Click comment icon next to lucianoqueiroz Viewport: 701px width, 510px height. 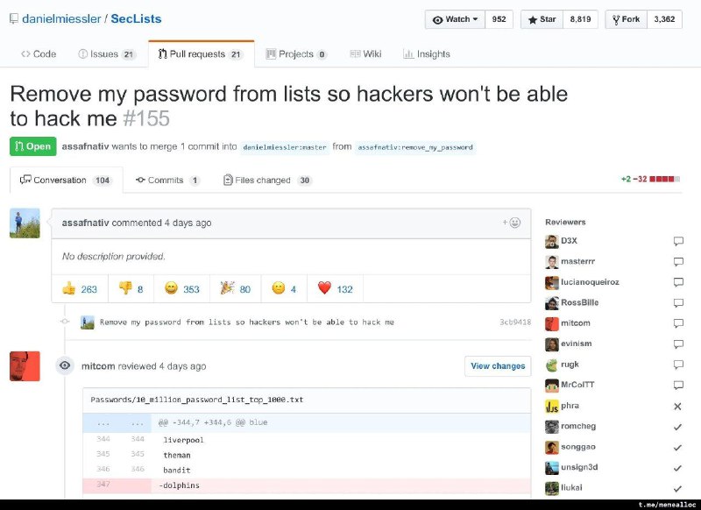678,282
